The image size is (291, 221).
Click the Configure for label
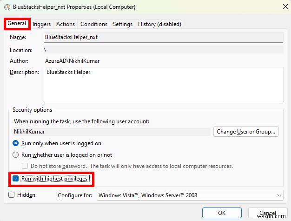tap(75, 195)
